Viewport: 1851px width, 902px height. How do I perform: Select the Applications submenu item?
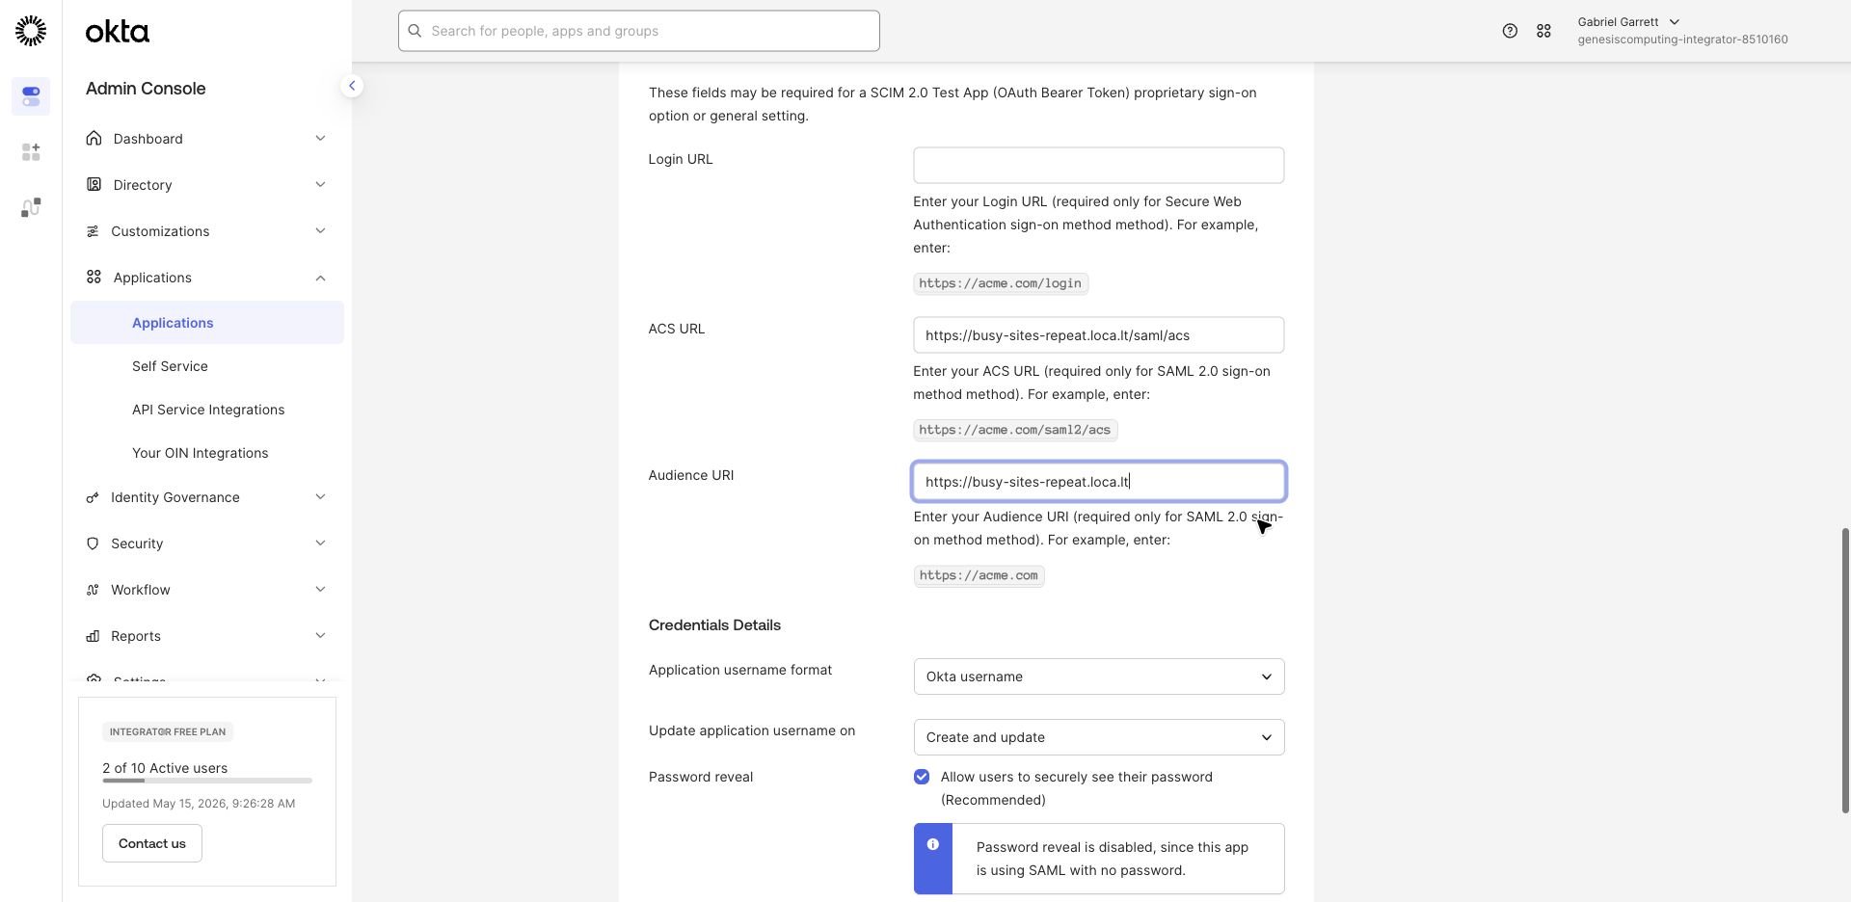pos(206,323)
